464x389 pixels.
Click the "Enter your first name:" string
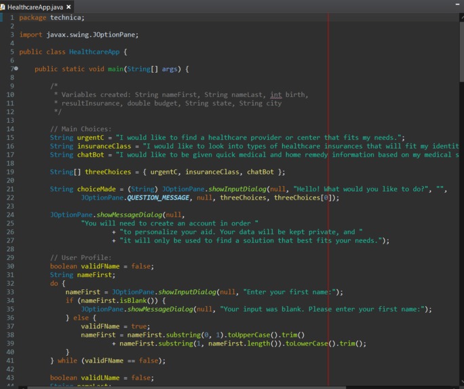[x=289, y=292]
